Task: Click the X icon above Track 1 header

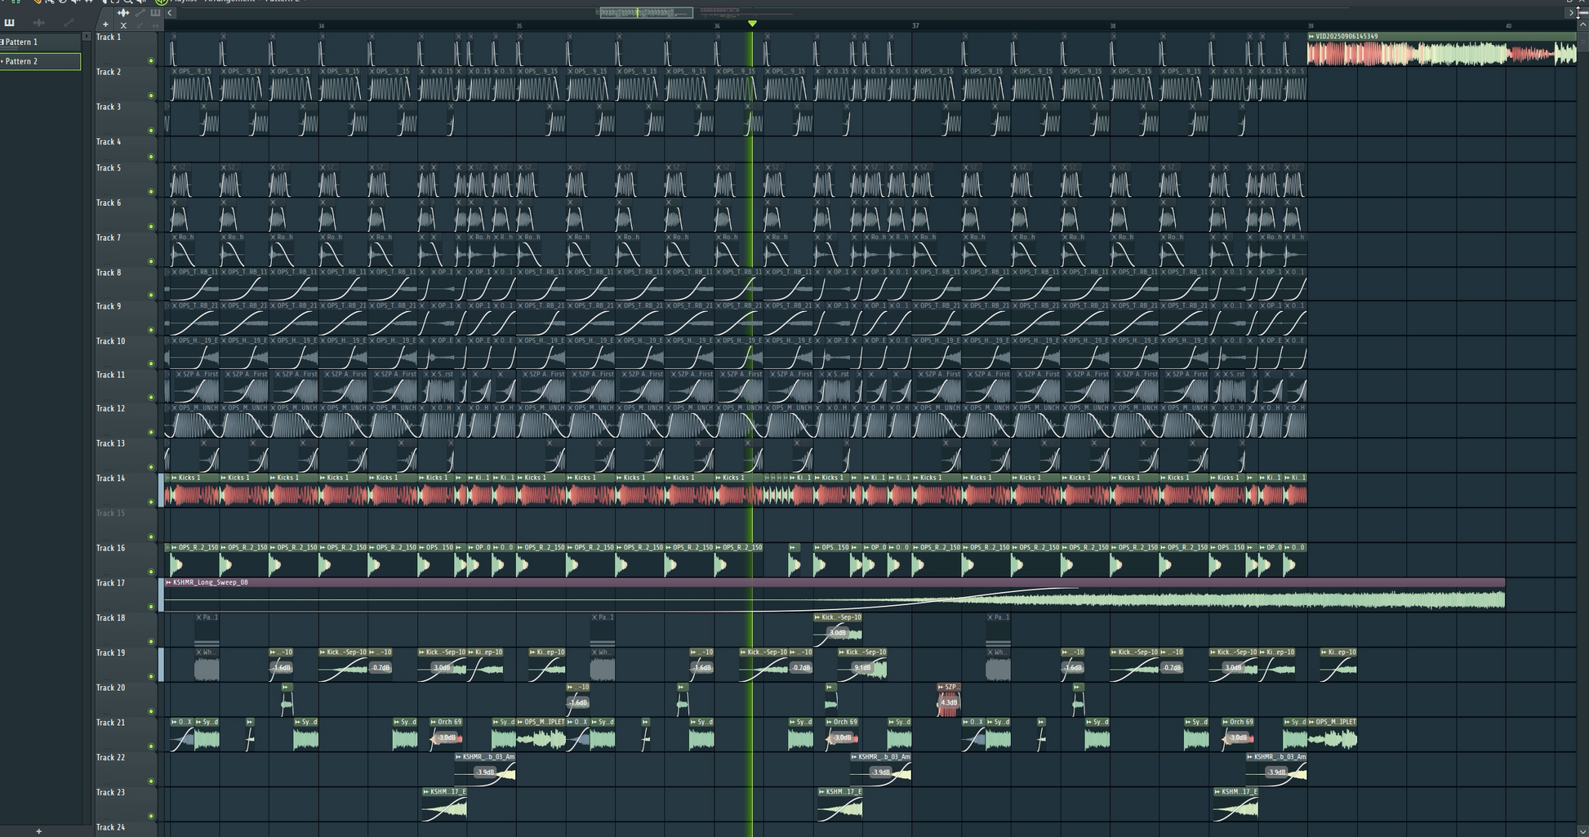Action: [x=123, y=25]
